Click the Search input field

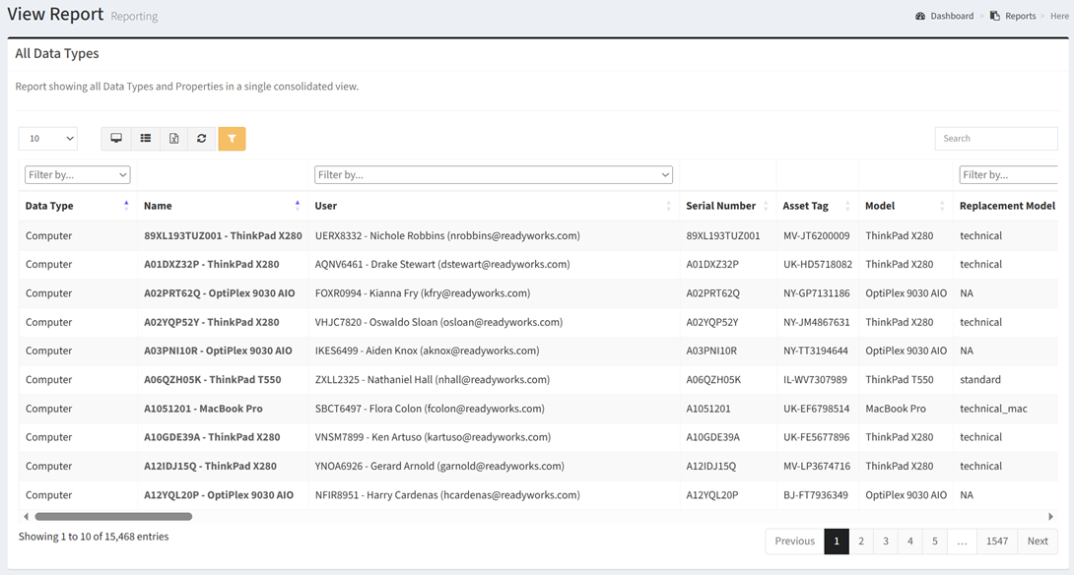[x=995, y=139]
